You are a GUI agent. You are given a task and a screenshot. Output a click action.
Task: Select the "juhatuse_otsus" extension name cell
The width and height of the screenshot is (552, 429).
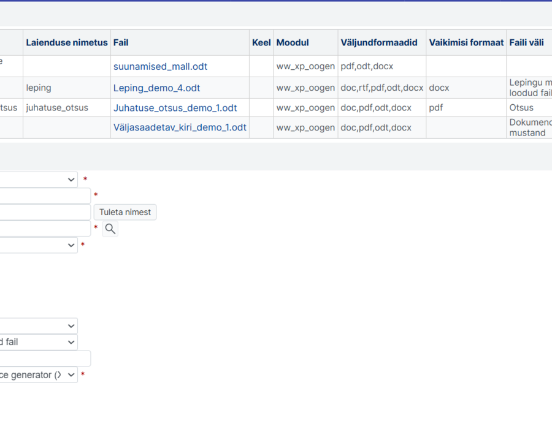(x=67, y=108)
